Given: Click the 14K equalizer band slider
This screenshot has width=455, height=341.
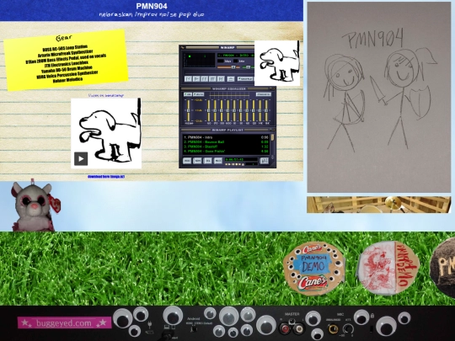Looking at the screenshot, I should [x=260, y=110].
